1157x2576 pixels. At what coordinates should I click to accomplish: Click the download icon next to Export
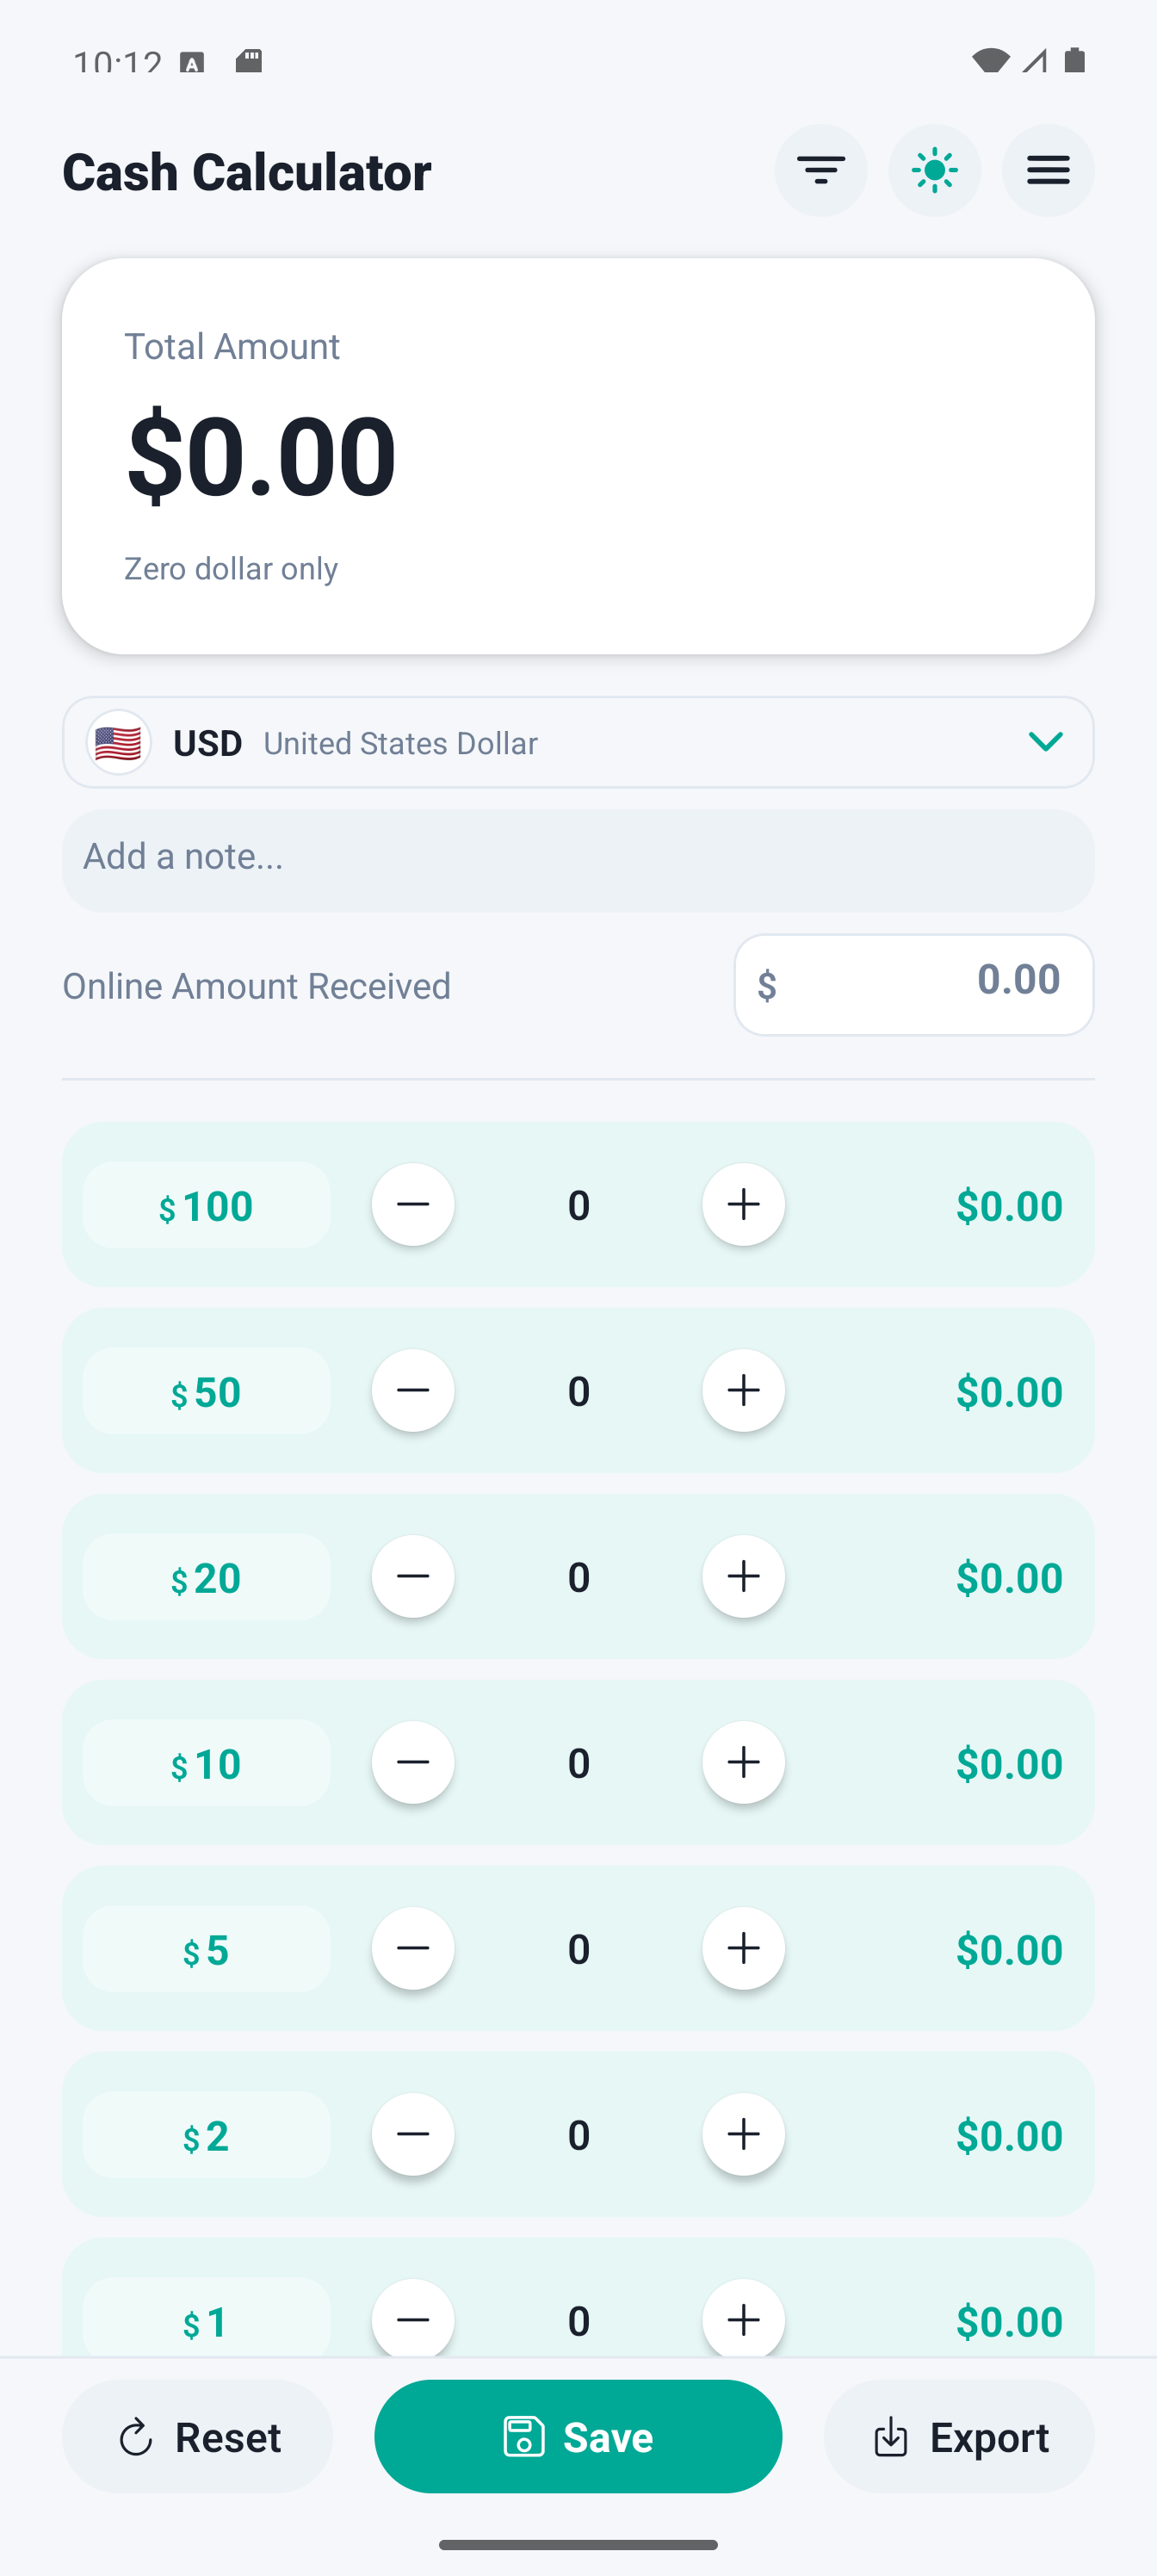[891, 2437]
